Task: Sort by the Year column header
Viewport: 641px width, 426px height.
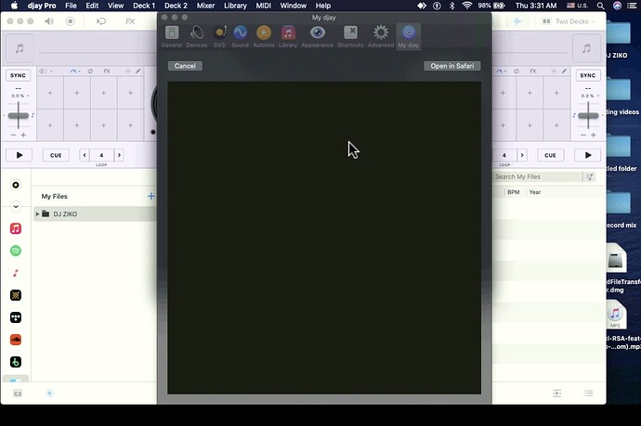Action: coord(535,192)
